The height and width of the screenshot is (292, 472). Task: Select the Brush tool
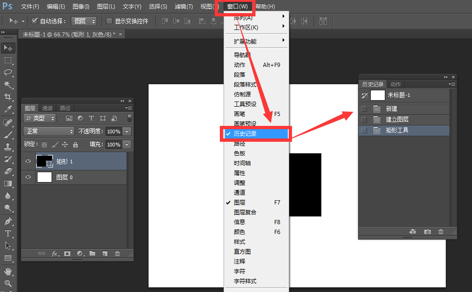click(x=8, y=135)
